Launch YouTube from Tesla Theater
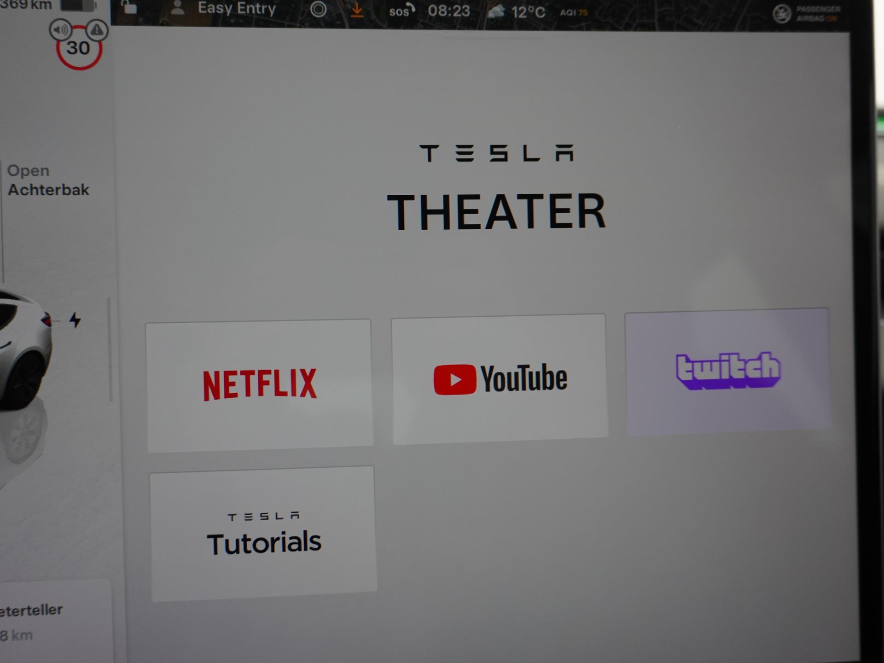884x663 pixels. point(500,378)
